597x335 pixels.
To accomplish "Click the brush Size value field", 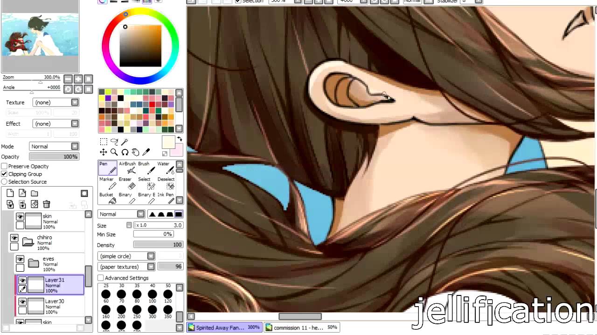I will [x=158, y=225].
